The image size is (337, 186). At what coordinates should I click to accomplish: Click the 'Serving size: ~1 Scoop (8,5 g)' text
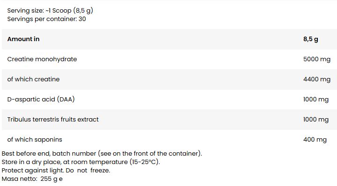coord(50,10)
